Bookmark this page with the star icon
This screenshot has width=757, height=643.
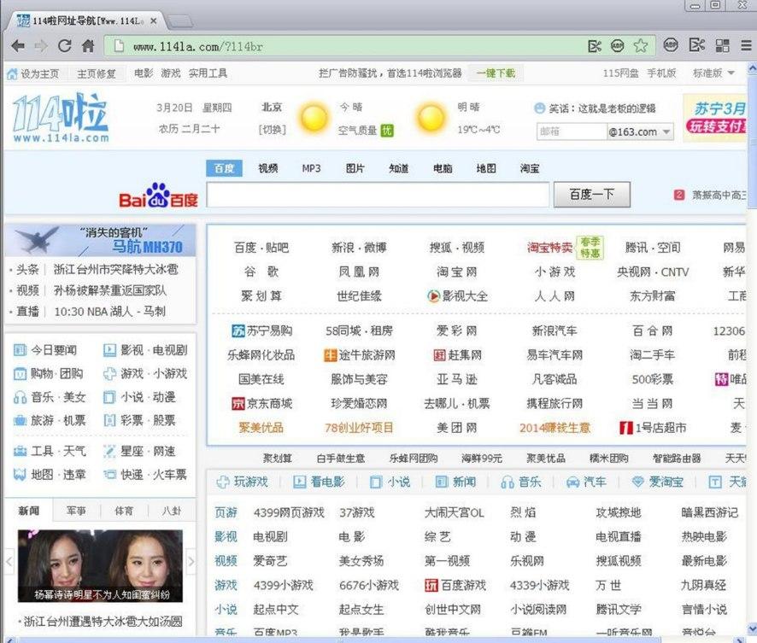pos(640,46)
